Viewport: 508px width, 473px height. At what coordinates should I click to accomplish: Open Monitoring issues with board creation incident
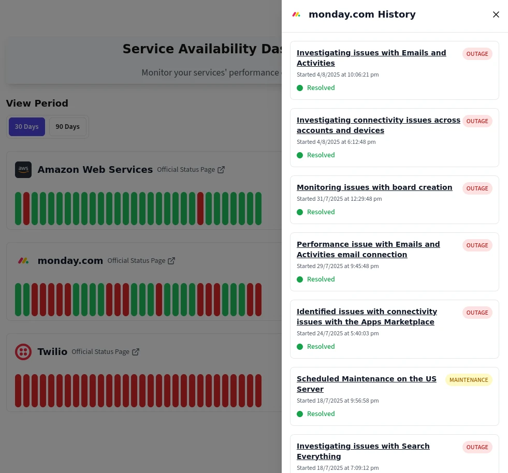point(374,187)
